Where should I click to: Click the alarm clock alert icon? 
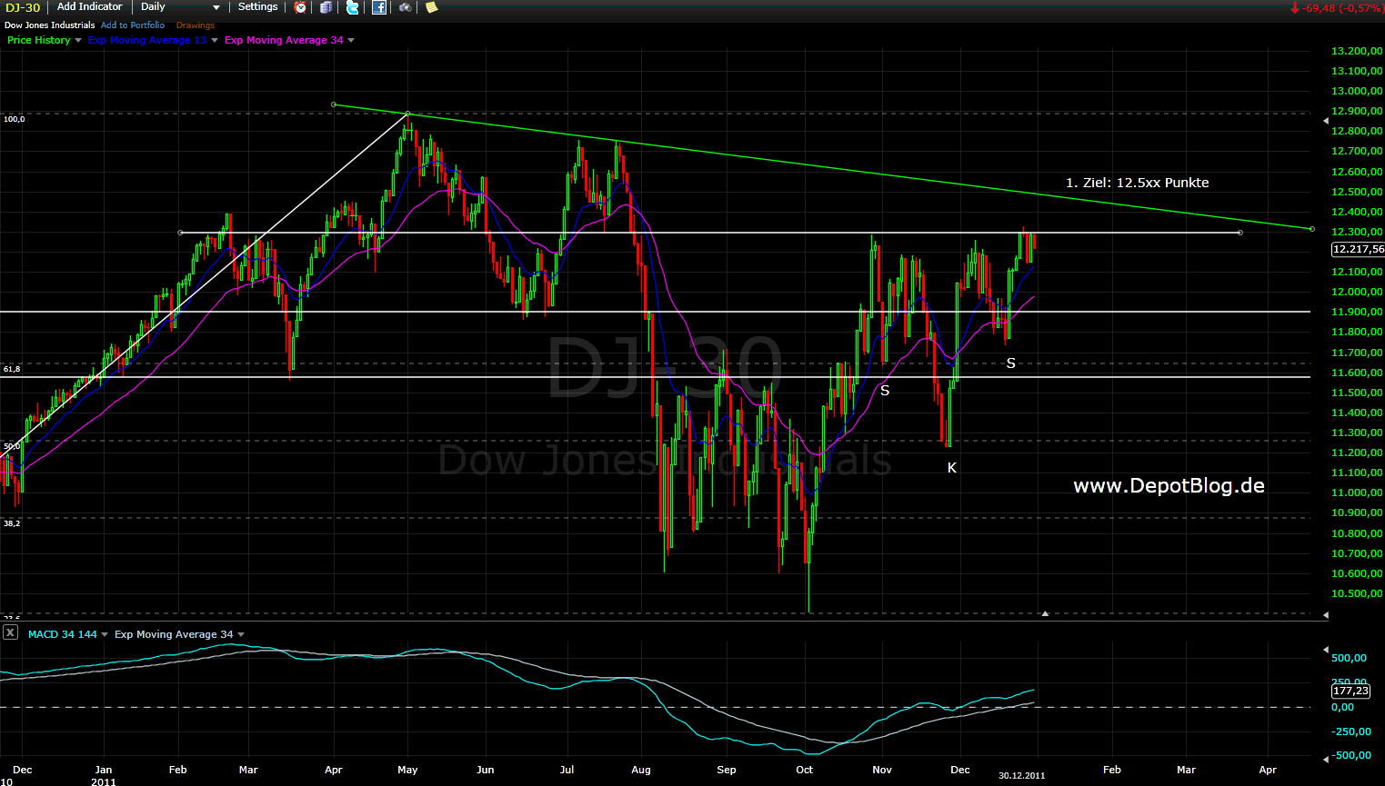(301, 7)
